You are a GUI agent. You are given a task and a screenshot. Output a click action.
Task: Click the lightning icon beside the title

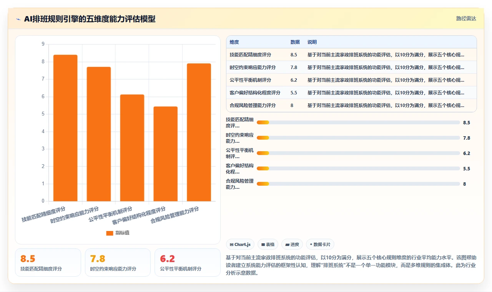18,19
